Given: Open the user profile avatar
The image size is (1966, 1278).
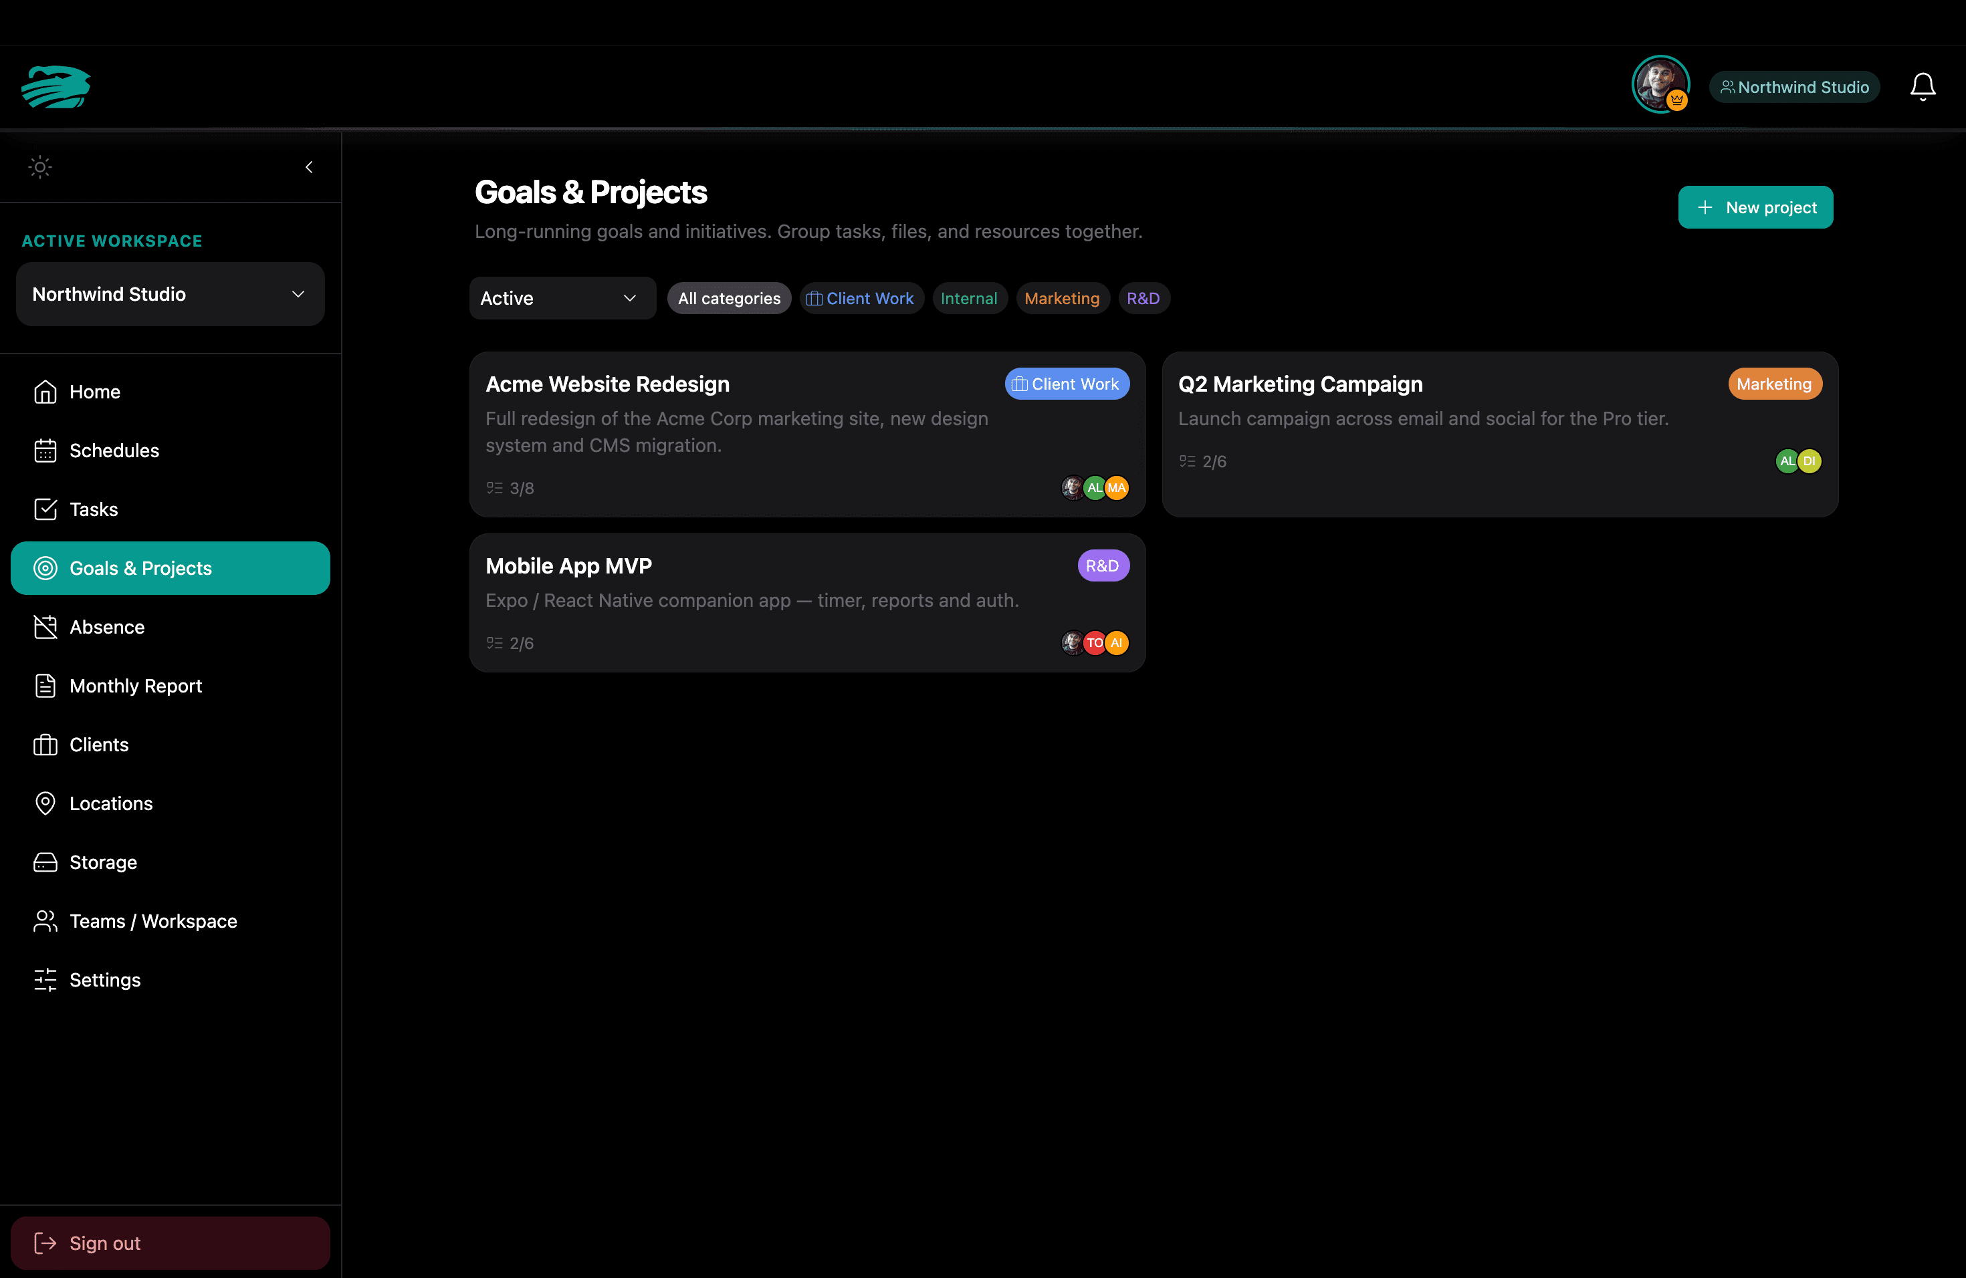Looking at the screenshot, I should [x=1660, y=84].
